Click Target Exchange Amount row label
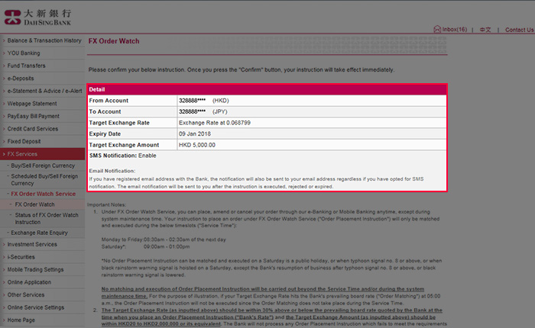 [x=124, y=145]
